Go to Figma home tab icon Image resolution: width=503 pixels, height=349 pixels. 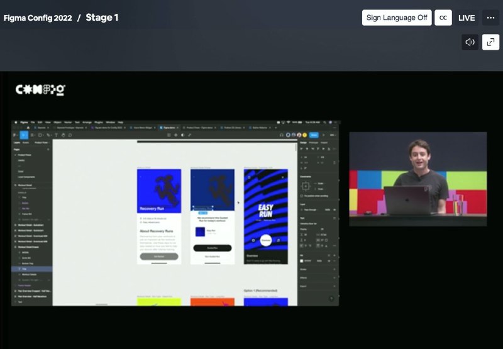point(28,128)
